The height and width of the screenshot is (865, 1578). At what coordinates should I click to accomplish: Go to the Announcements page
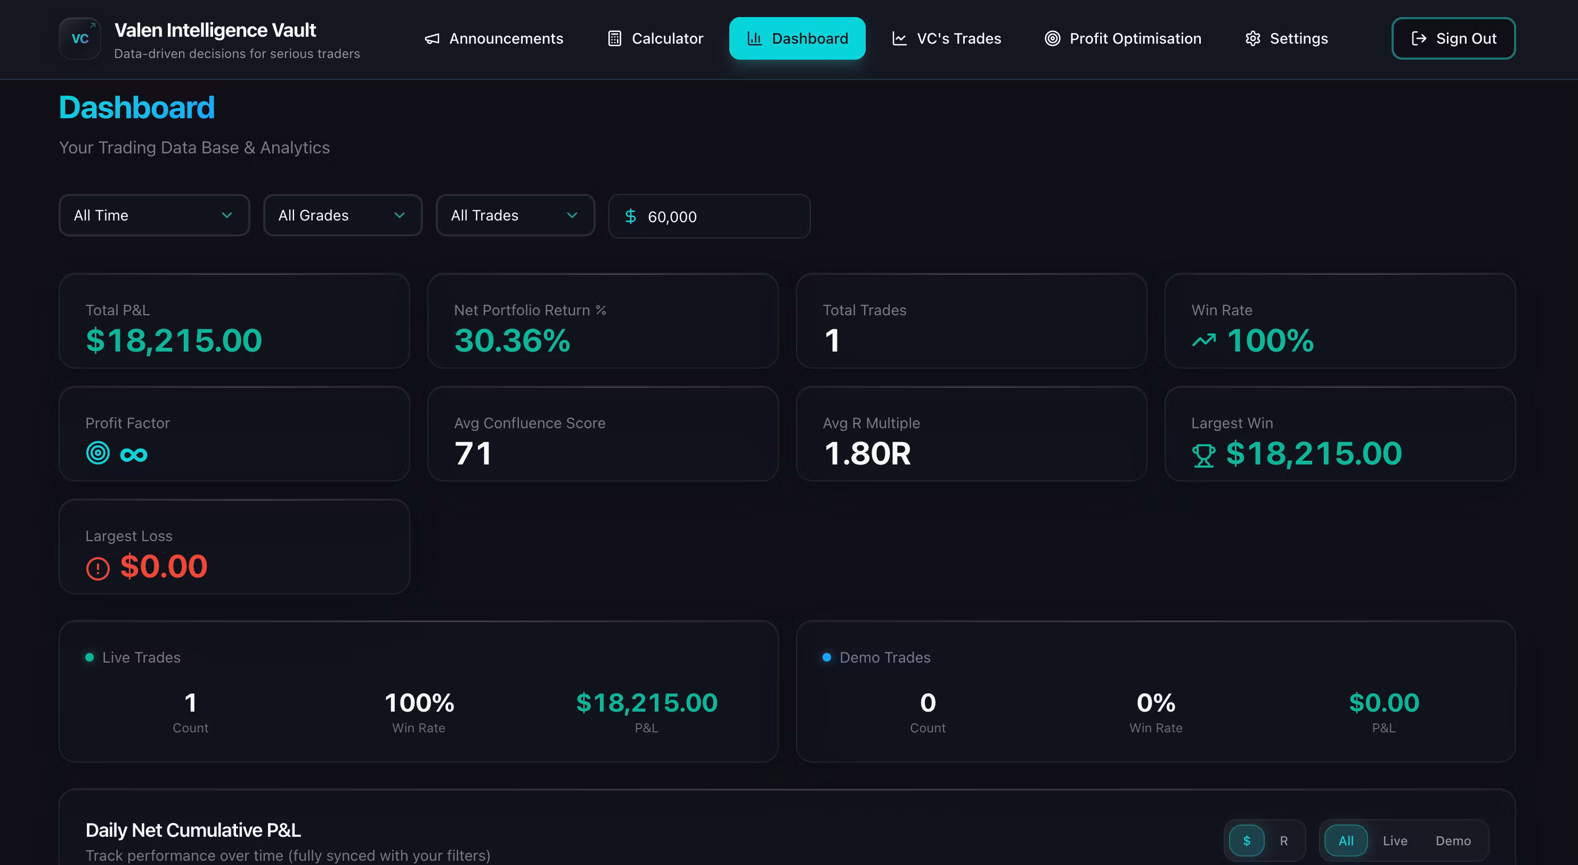[494, 38]
